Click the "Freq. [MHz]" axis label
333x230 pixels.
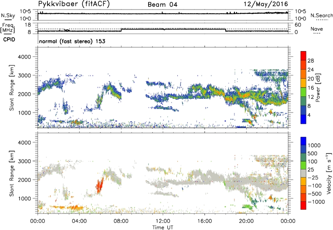point(7,28)
